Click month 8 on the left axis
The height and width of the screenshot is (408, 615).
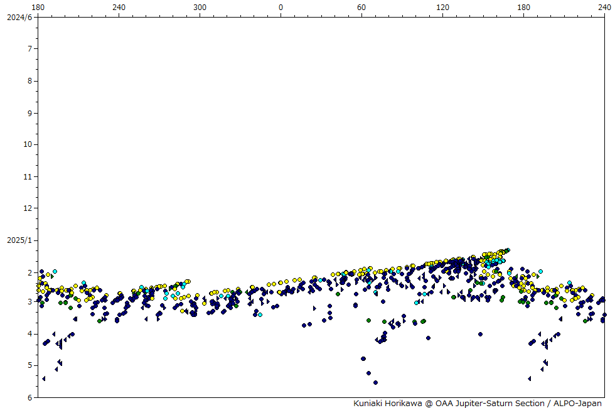[x=29, y=81]
